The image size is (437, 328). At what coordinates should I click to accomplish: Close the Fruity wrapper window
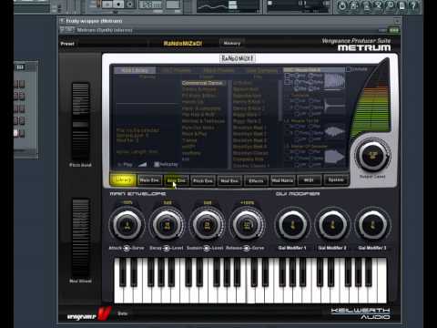pos(397,21)
